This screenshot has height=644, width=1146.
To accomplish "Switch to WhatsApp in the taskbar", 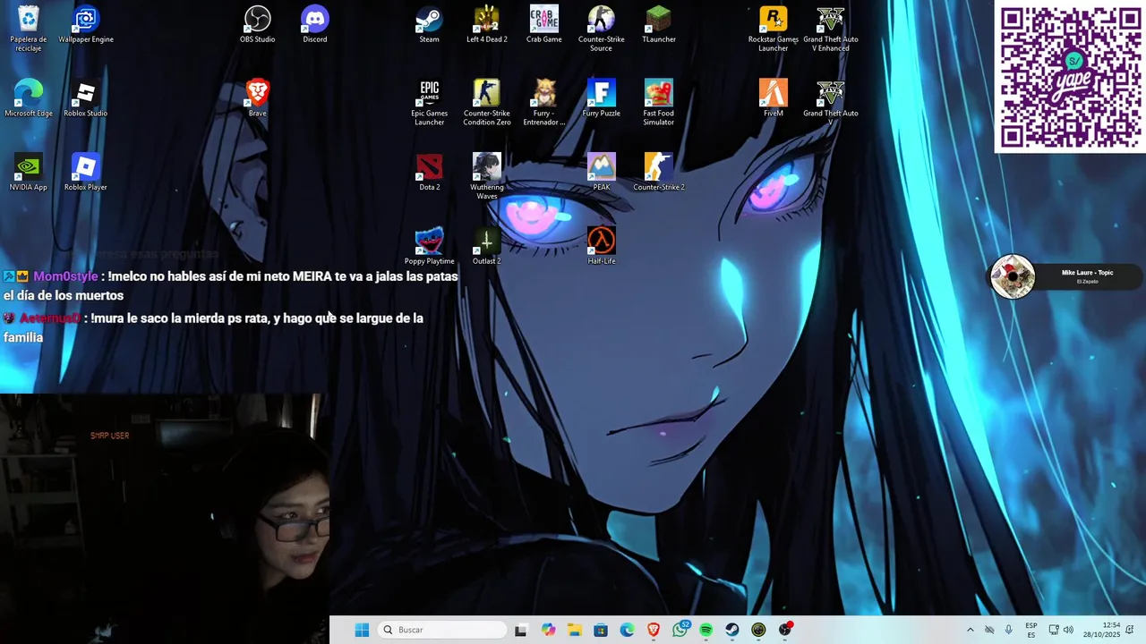I will tap(680, 630).
